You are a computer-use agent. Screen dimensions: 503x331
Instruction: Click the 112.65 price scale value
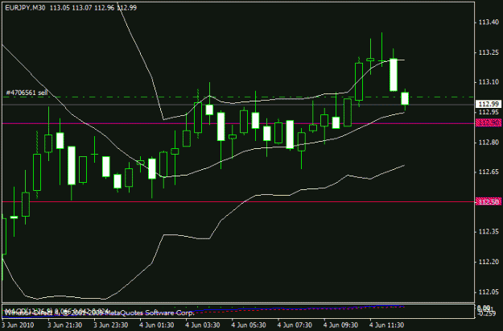click(x=489, y=172)
